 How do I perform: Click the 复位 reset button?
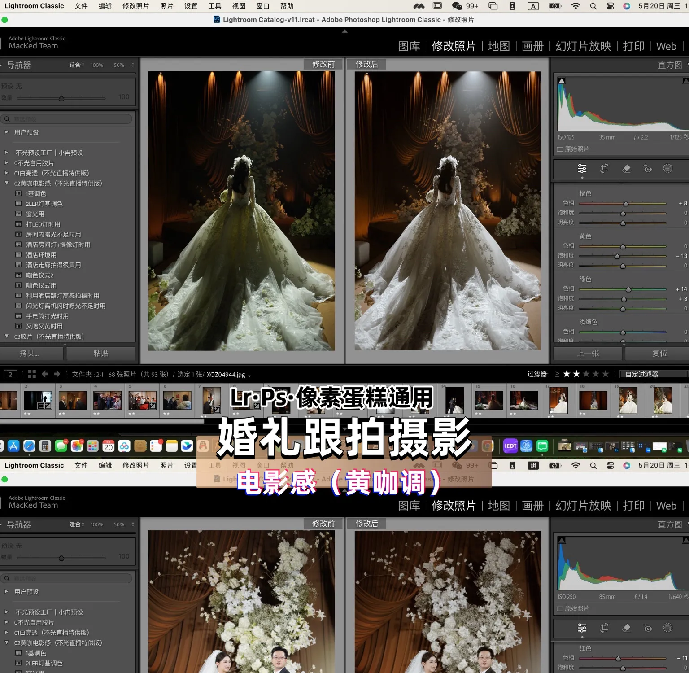pyautogui.click(x=659, y=353)
